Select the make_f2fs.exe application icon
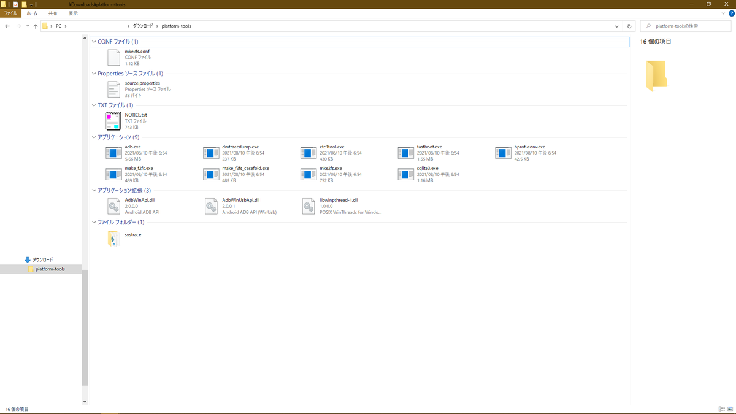 pos(113,174)
